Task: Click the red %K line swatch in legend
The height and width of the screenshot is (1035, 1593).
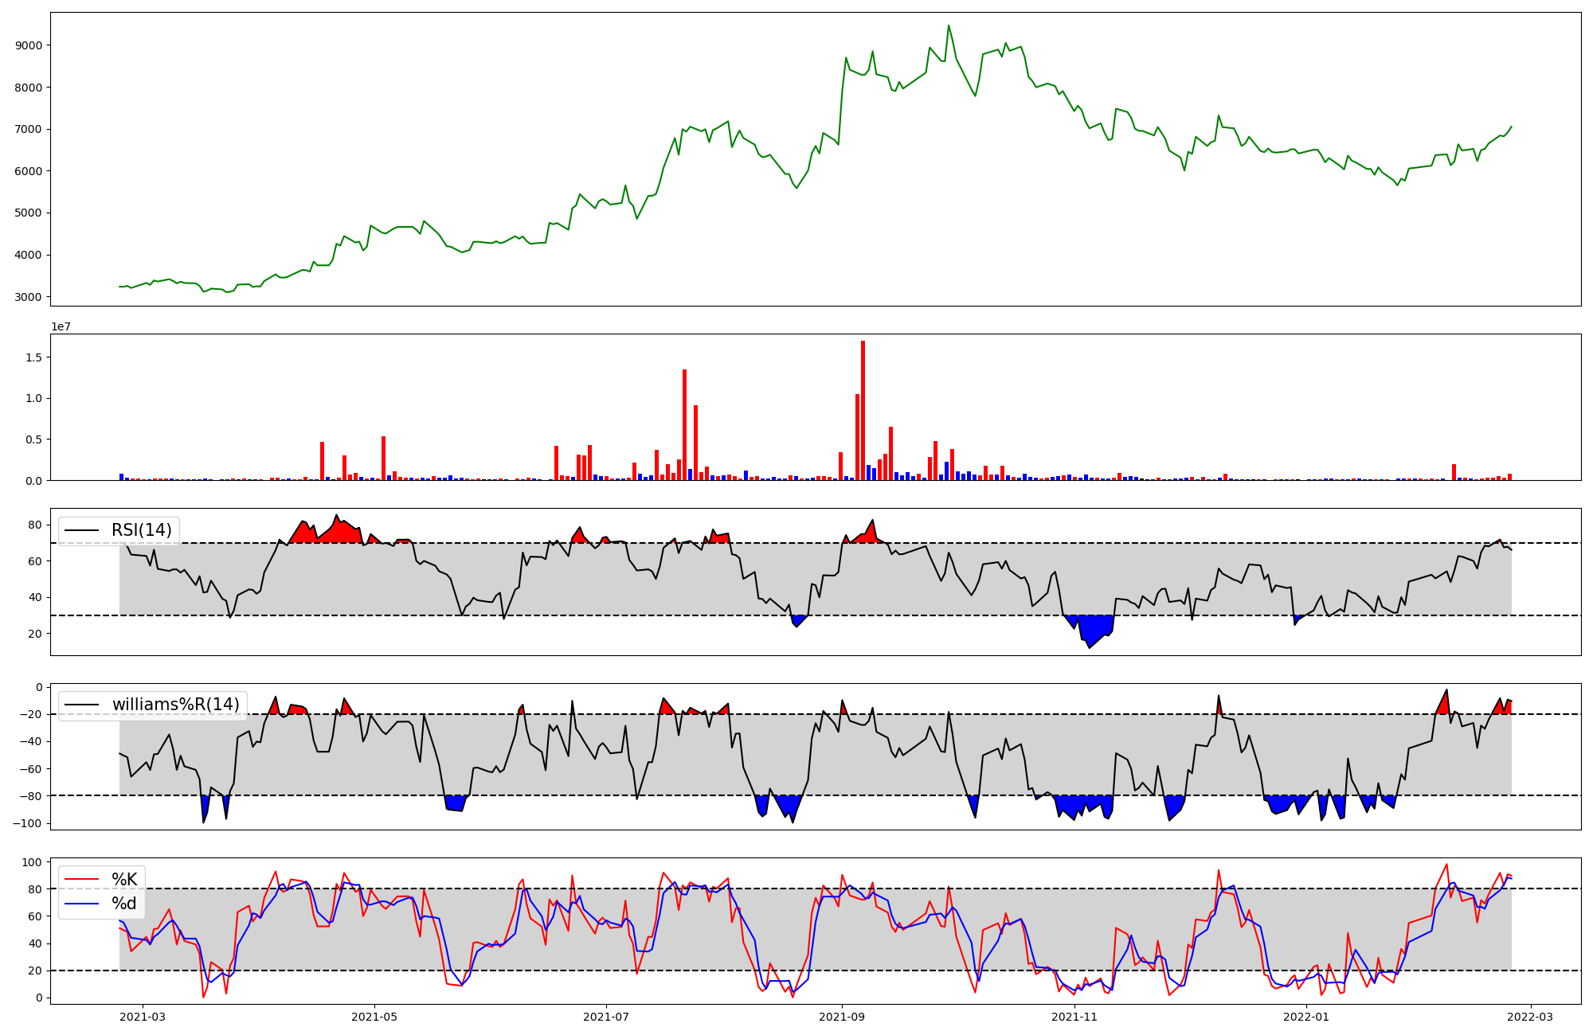Action: [81, 880]
